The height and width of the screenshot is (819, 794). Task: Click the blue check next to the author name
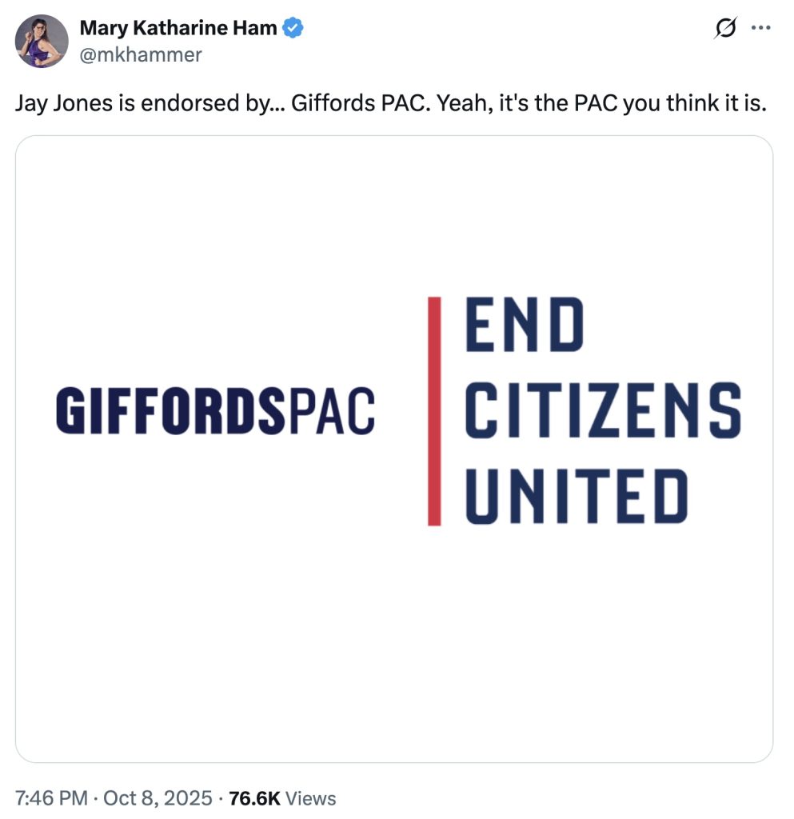[x=293, y=27]
